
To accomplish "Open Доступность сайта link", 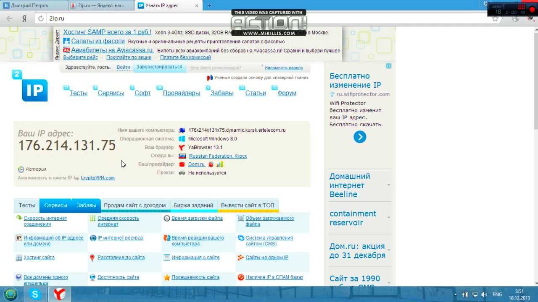I will click(118, 277).
